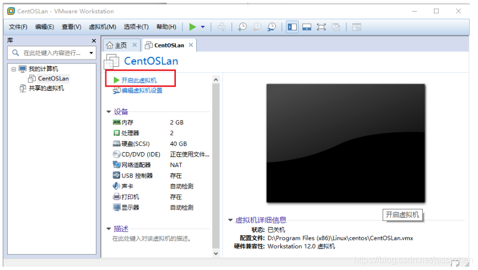Viewport: 478px width, 270px height.
Task: Open the 编辑(E) menu
Action: point(45,27)
